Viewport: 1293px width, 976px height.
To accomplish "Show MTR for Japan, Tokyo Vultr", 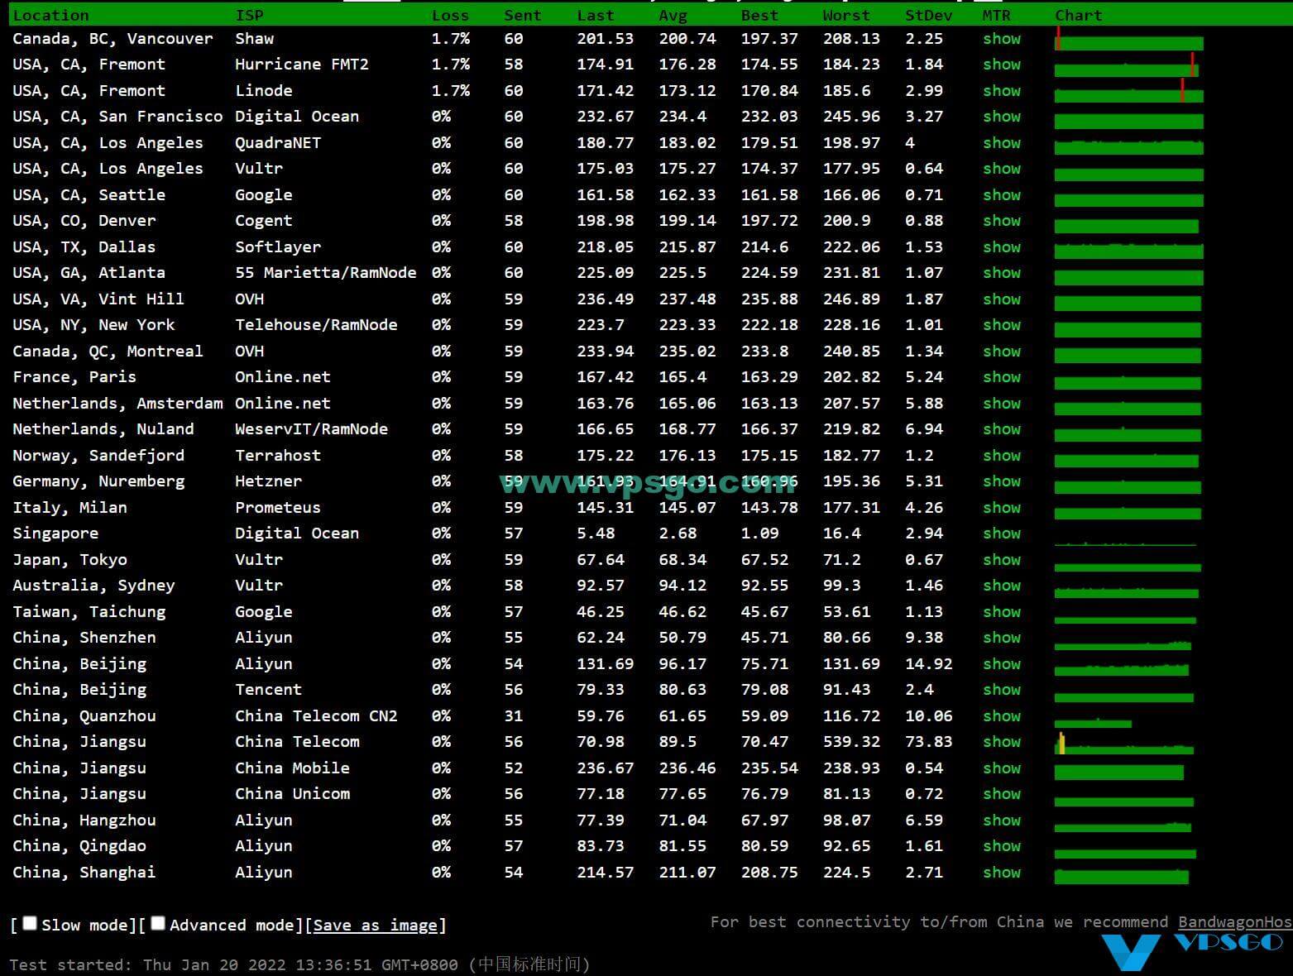I will coord(1002,560).
